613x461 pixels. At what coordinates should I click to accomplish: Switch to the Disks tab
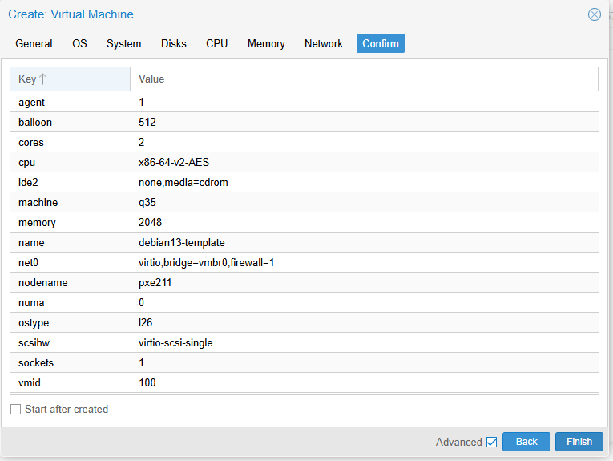coord(174,43)
